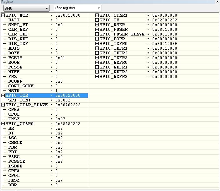The image size is (220, 191).
Task: Select the DCONF field
Action: coord(15,81)
